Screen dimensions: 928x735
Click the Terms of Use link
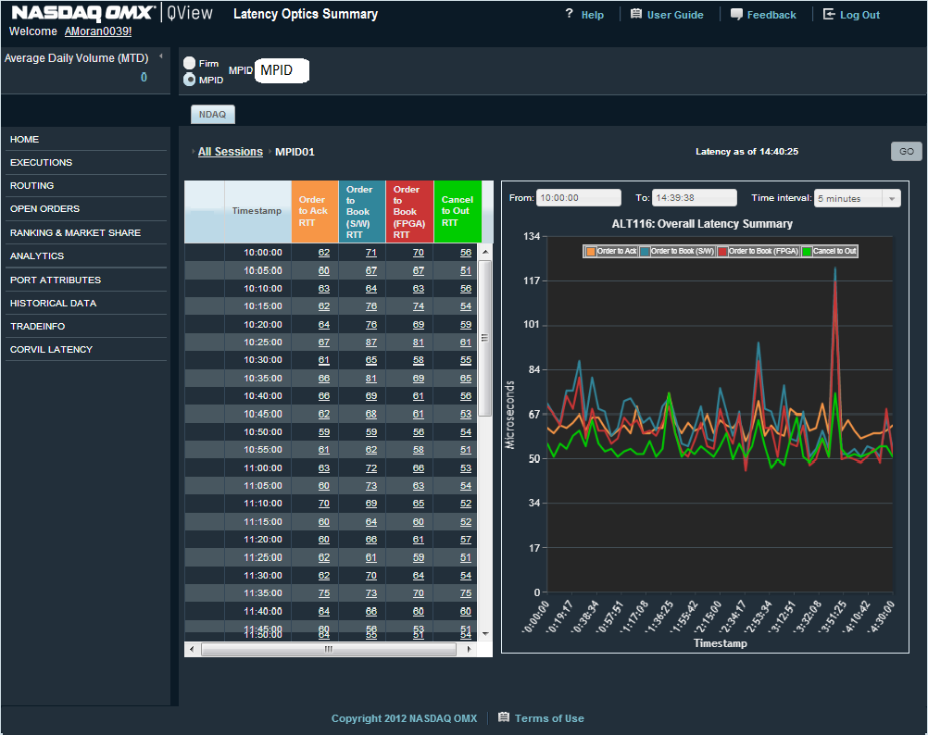click(549, 717)
